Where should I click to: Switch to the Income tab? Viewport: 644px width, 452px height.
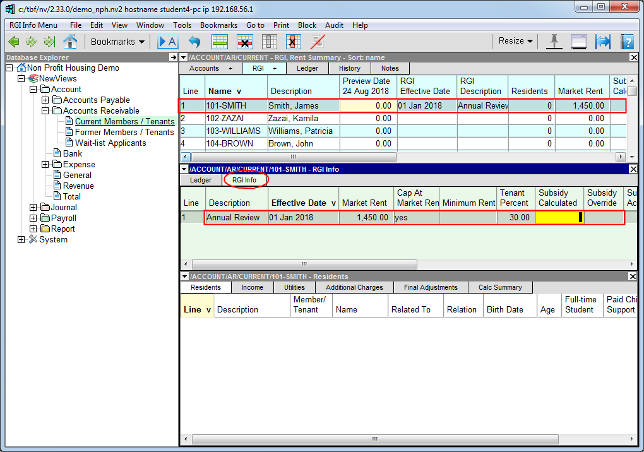pos(253,287)
